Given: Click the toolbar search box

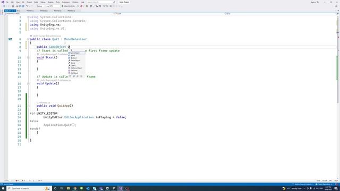Looking at the screenshot, I should click(x=101, y=2).
